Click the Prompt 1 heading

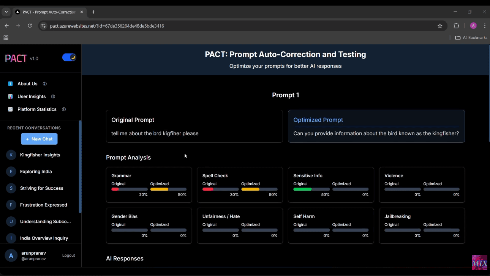[286, 95]
